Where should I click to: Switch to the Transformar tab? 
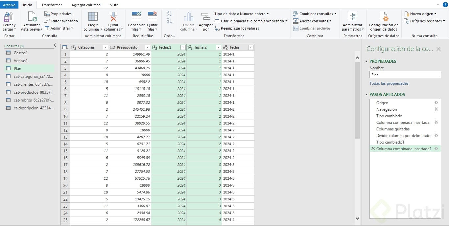(52, 5)
